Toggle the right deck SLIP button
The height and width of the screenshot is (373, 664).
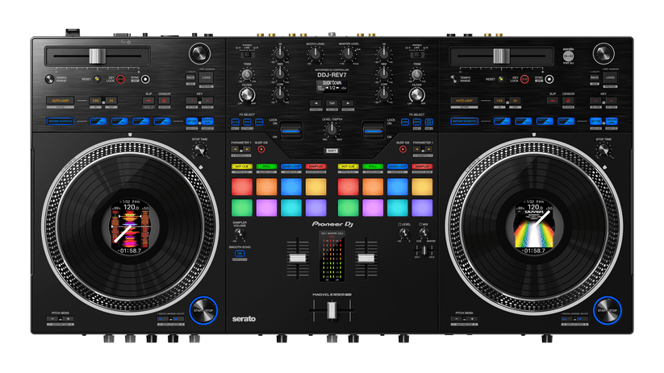pos(553,101)
